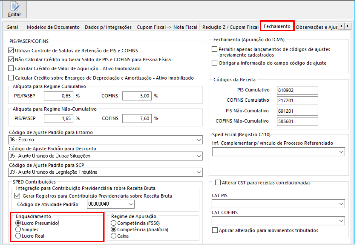355x245 pixels.
Task: Open the CST PIS dropdown
Action: click(279, 204)
